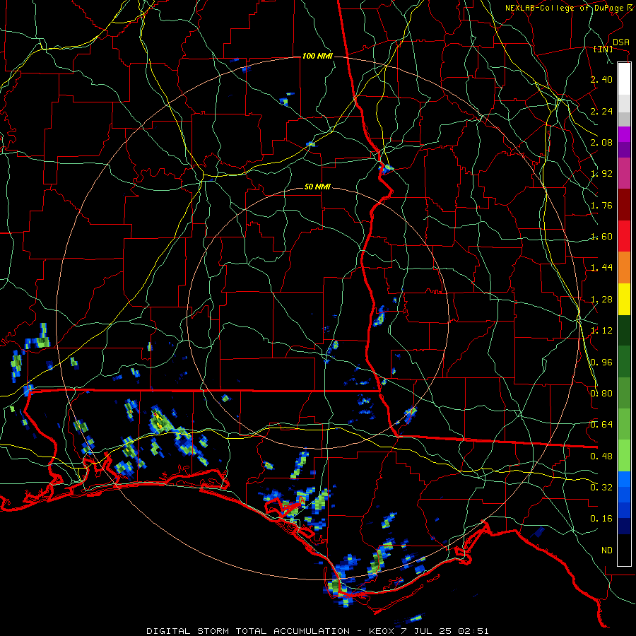Click the 1.60 legend value
The image size is (636, 636).
click(x=601, y=237)
